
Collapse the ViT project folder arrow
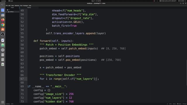(x=6, y=10)
